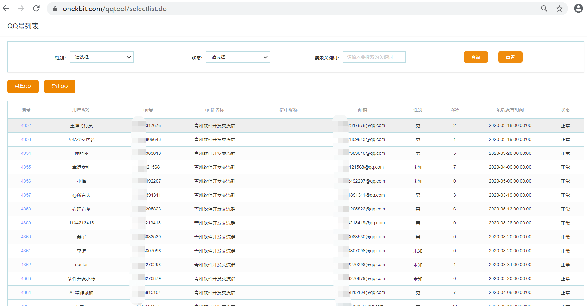Select record 4363 软件开发小陈
587x306 pixels.
[x=26, y=278]
